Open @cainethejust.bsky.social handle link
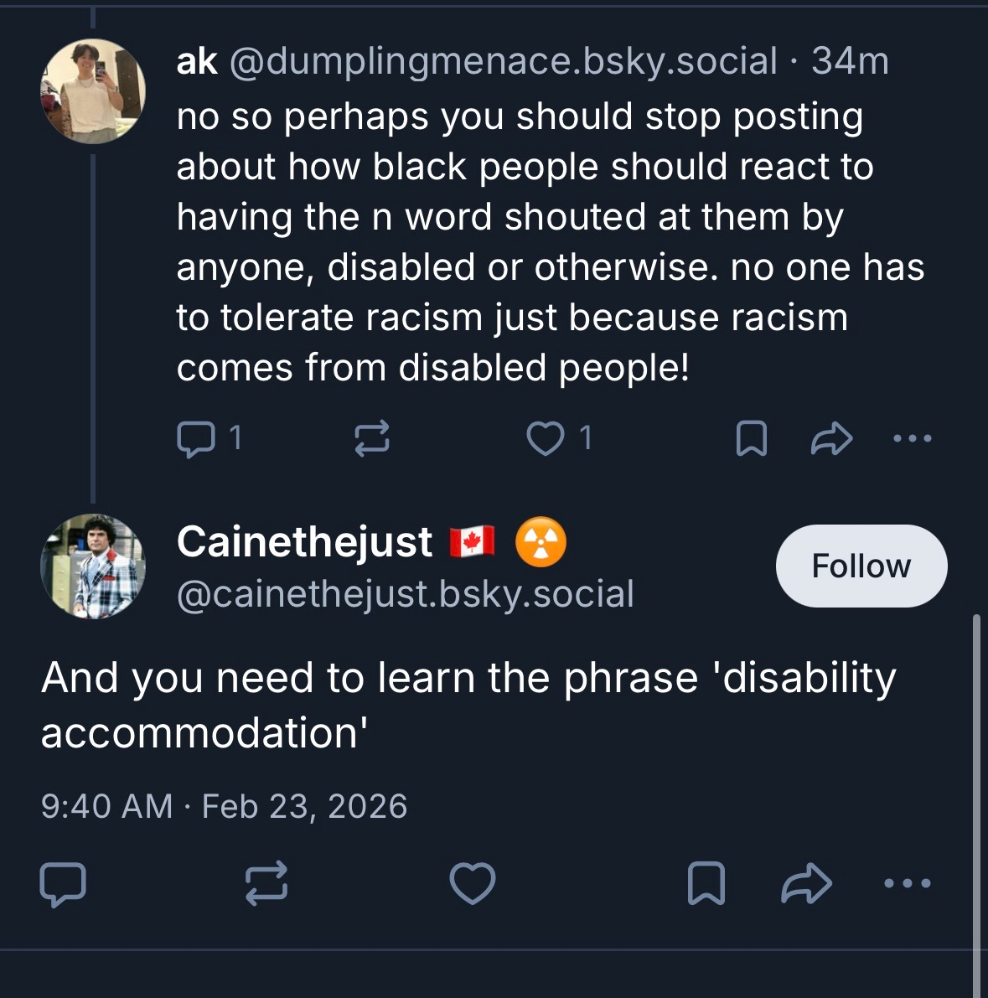This screenshot has width=988, height=998. pyautogui.click(x=406, y=594)
